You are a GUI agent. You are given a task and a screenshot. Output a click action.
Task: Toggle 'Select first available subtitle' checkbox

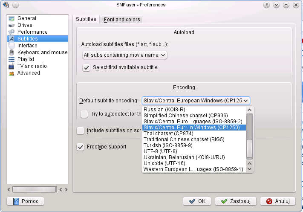(86, 67)
